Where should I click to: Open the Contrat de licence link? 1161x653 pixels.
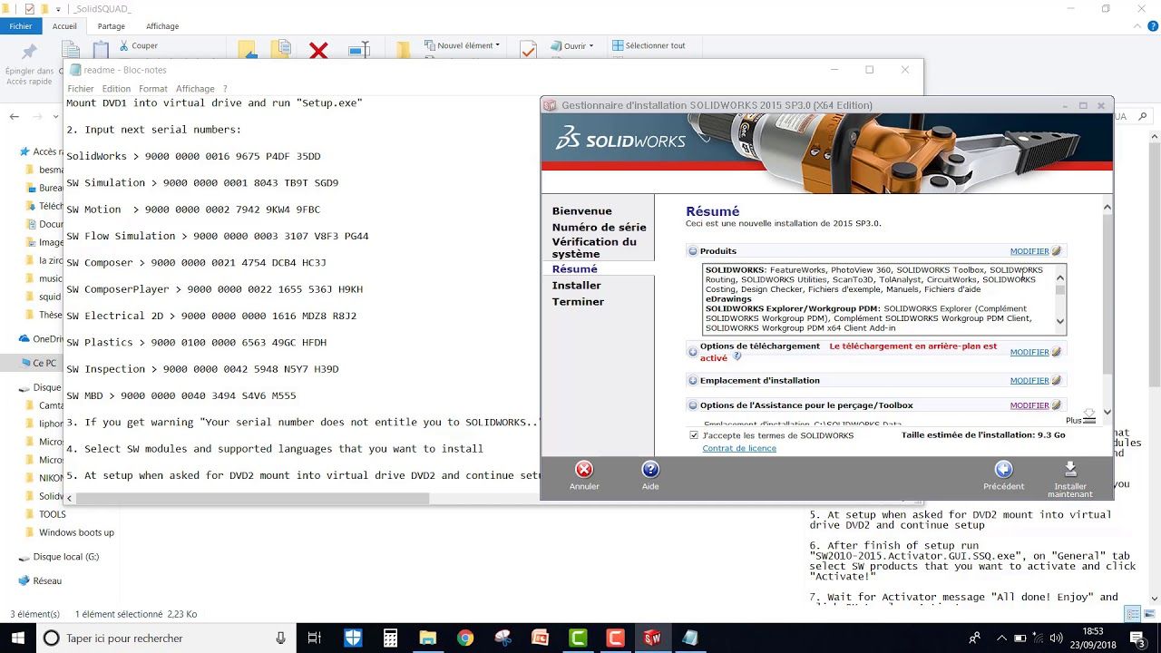point(738,448)
